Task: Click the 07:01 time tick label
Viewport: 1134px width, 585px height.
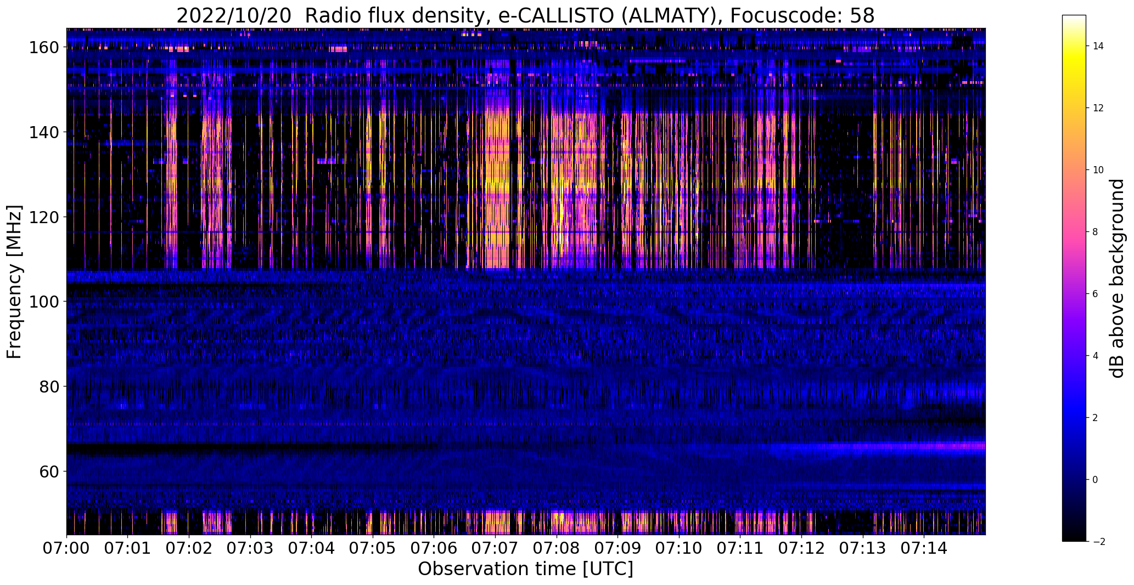Action: [128, 548]
